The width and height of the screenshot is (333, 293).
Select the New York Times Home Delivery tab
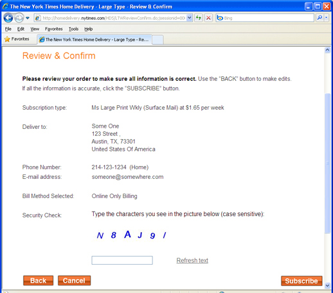click(94, 40)
